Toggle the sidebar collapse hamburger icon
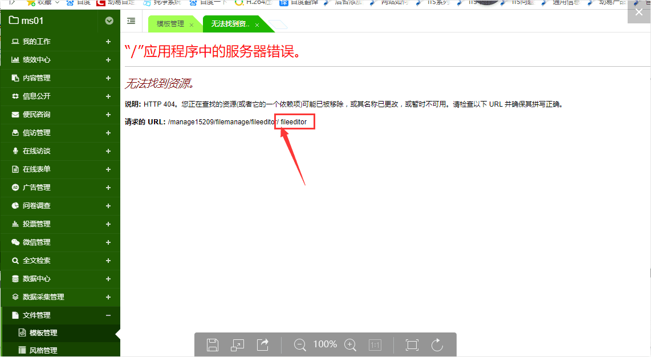Image resolution: width=651 pixels, height=357 pixels. pos(131,21)
